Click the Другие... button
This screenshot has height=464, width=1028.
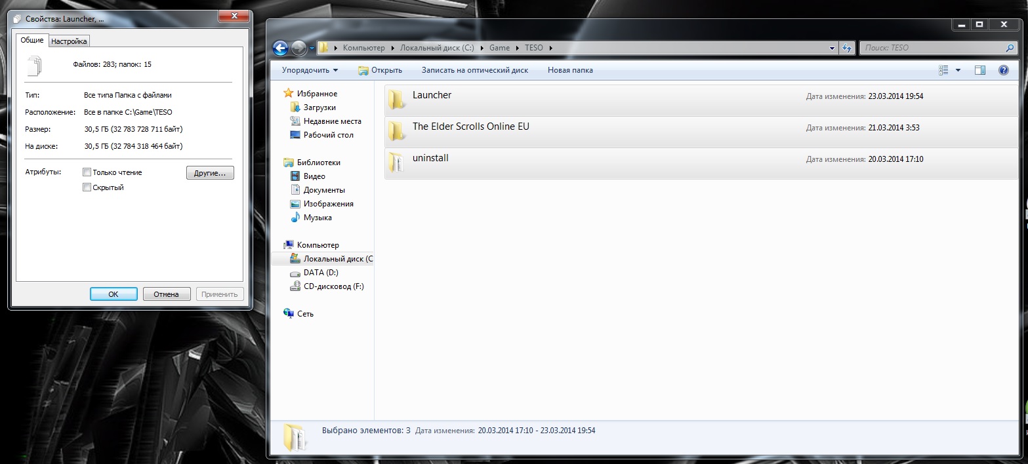210,173
